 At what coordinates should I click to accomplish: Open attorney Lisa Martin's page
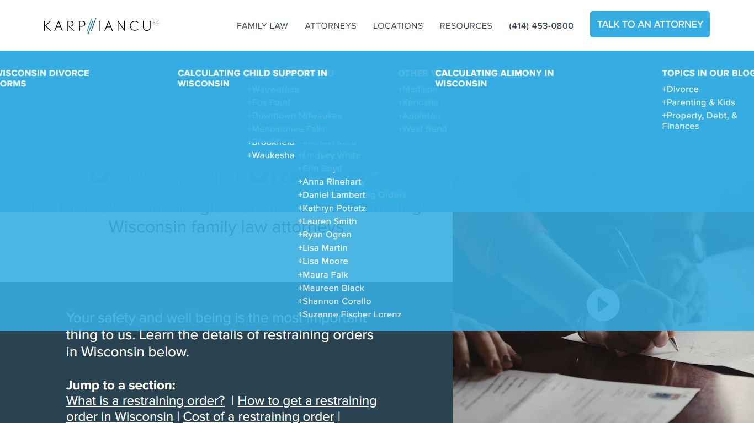(322, 248)
